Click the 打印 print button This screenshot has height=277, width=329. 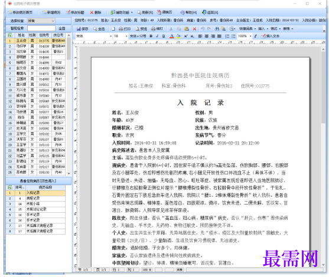125,29
